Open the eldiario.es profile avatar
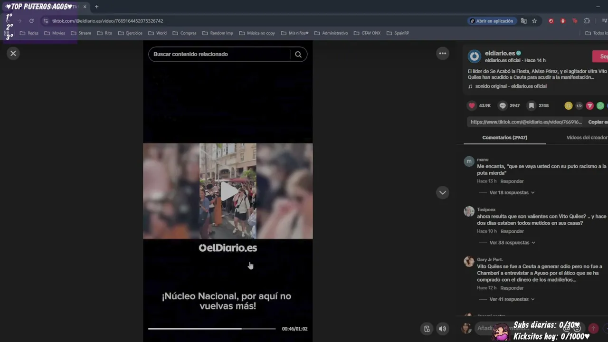Image resolution: width=608 pixels, height=342 pixels. tap(474, 57)
